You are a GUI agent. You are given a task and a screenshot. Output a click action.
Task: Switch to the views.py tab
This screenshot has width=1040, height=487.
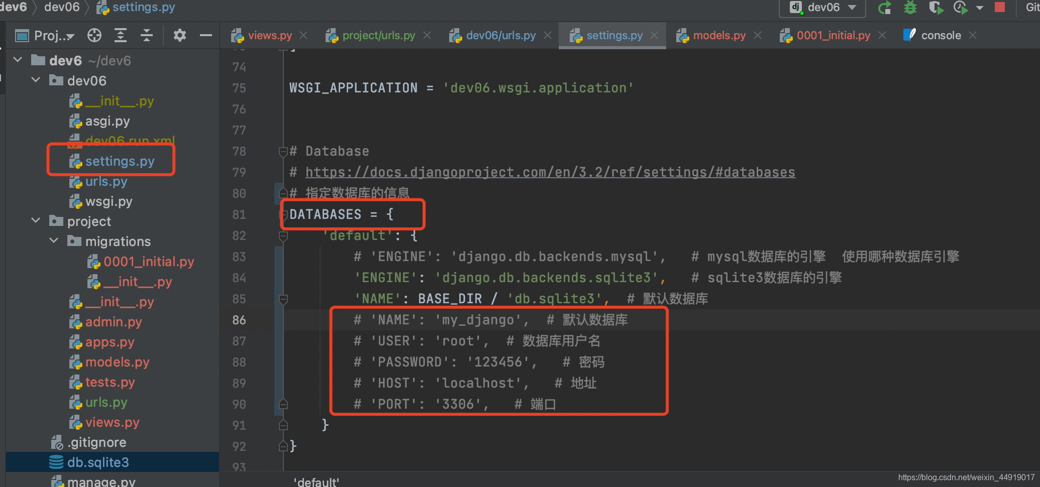(270, 35)
